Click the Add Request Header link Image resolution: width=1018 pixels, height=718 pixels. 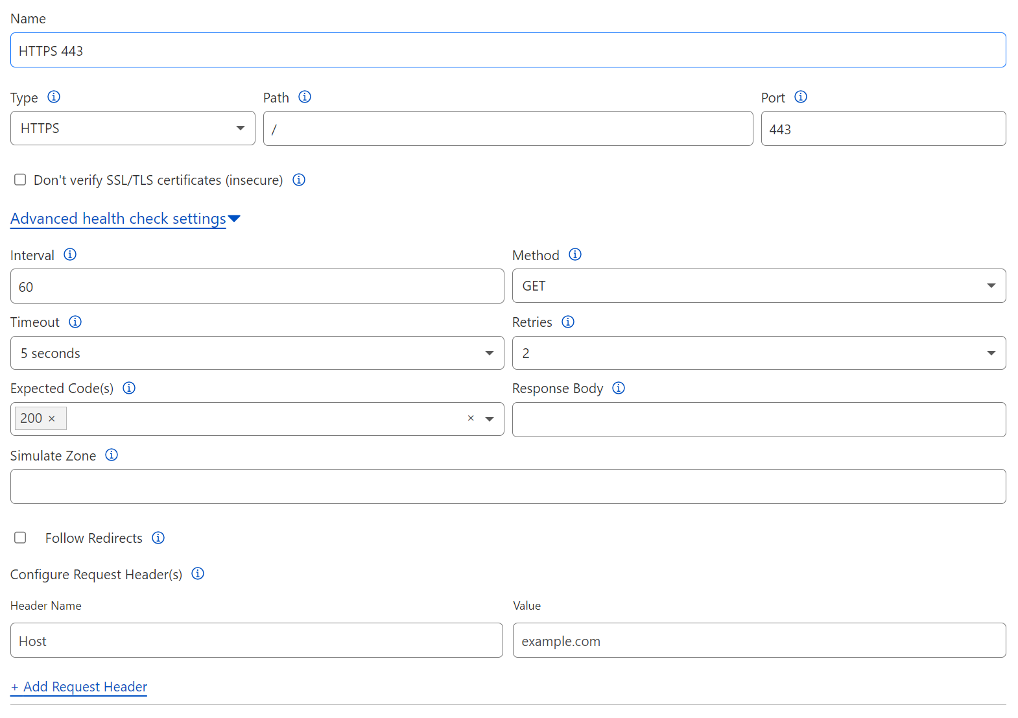(x=79, y=687)
